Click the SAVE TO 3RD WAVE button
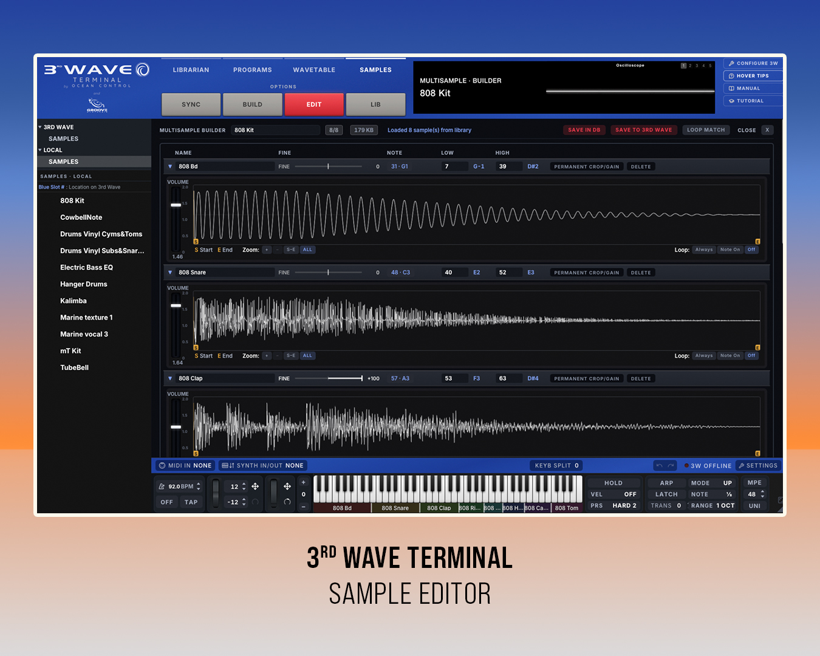 point(644,130)
